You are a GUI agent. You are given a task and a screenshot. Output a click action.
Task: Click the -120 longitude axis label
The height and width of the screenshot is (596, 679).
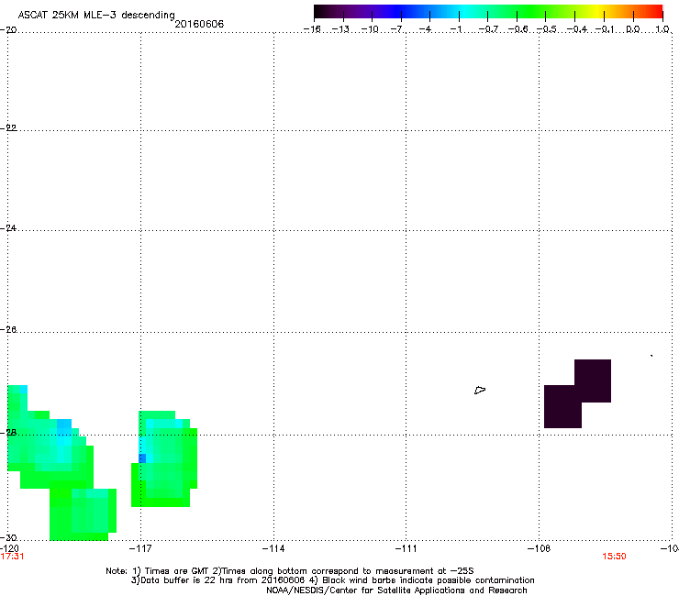tap(9, 549)
